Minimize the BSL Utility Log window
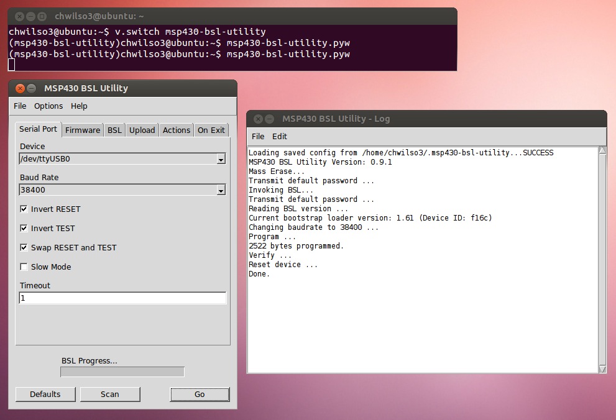Screen dimensions: 616x420 click(270, 119)
